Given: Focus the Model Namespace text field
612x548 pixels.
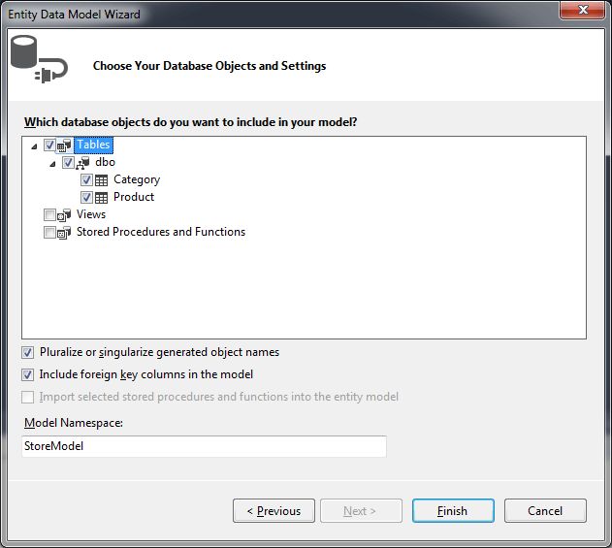Looking at the screenshot, I should coord(204,446).
